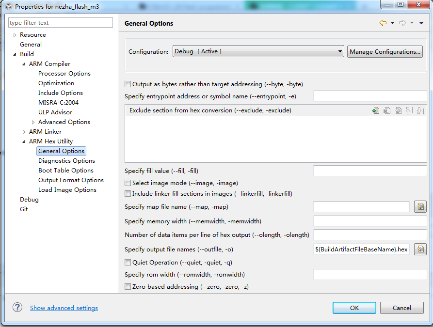Click the Move Down icon in exclude list
Screen dimensions: 433x327
click(x=420, y=110)
